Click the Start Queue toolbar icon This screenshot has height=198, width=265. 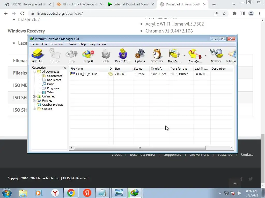click(174, 56)
